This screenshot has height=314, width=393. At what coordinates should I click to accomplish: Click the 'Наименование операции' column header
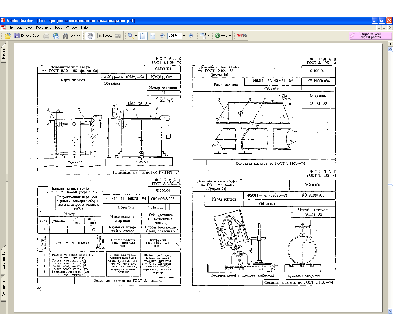point(122,219)
